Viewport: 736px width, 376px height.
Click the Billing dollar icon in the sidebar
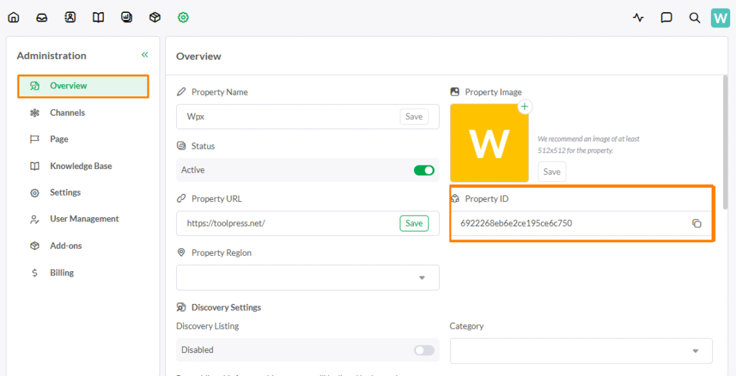34,272
